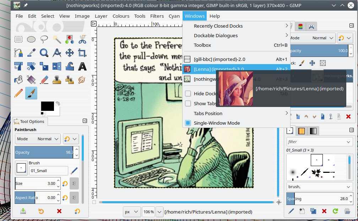
Task: Activate the Paths tool
Action: pos(18,53)
